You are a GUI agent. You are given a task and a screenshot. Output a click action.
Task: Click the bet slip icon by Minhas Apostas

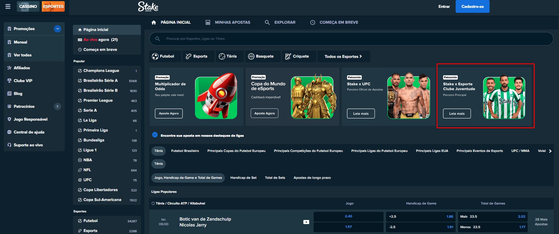tap(208, 22)
